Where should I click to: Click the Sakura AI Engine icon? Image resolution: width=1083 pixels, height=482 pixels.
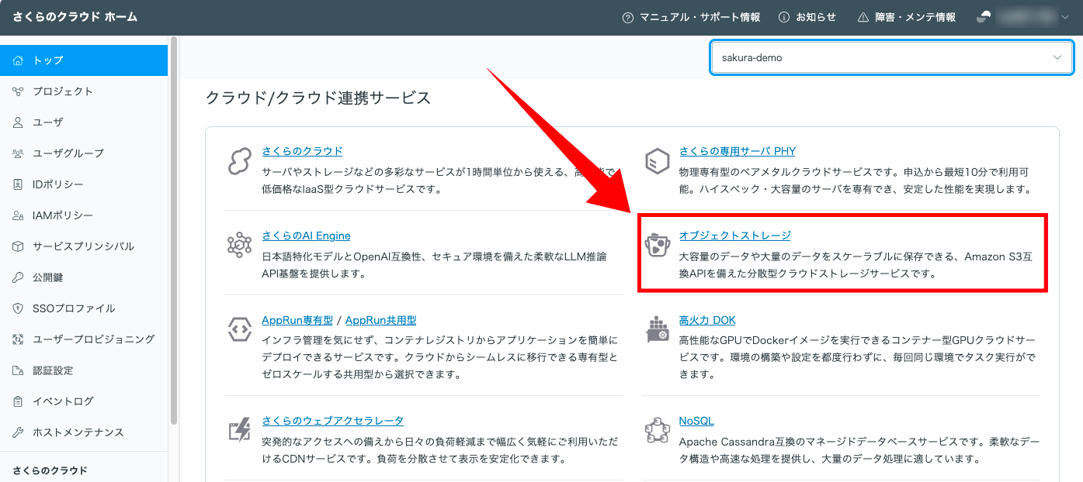click(x=240, y=246)
